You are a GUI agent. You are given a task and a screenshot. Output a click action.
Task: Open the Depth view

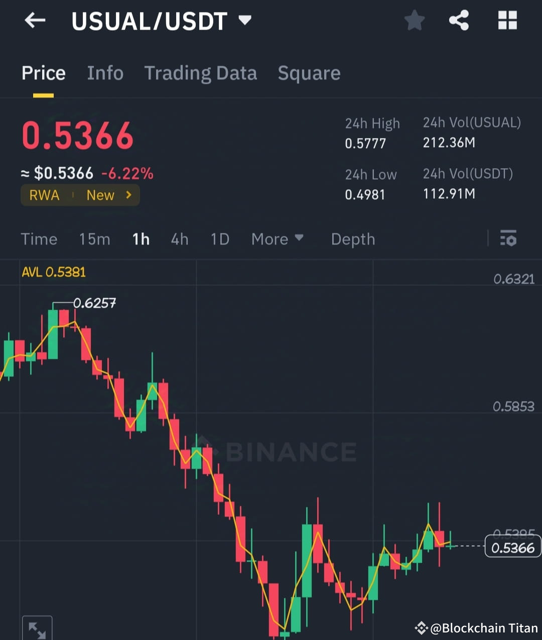point(353,239)
